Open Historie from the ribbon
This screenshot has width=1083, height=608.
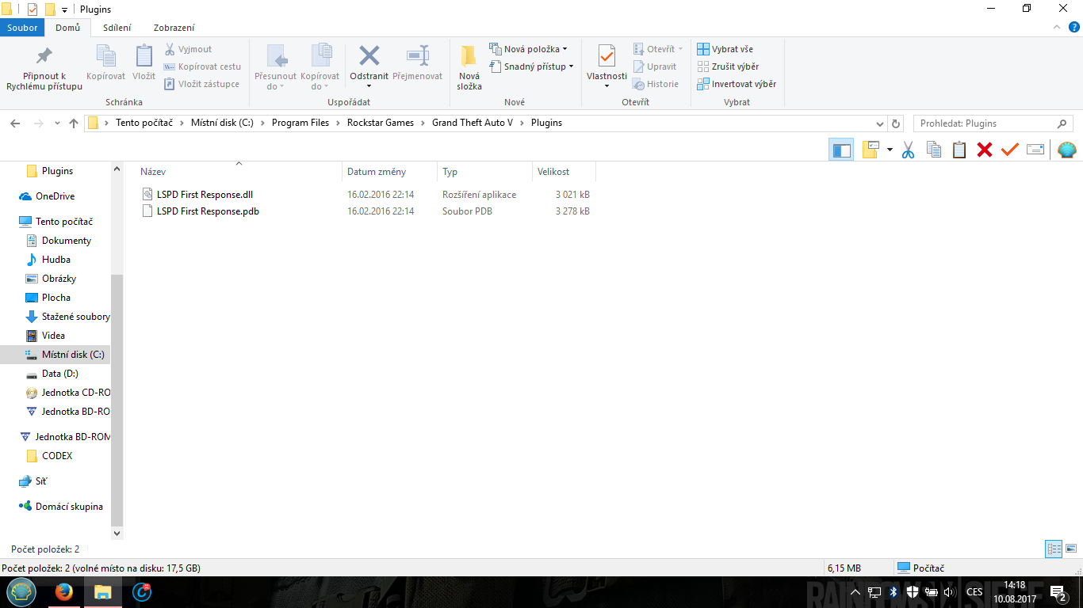[656, 84]
